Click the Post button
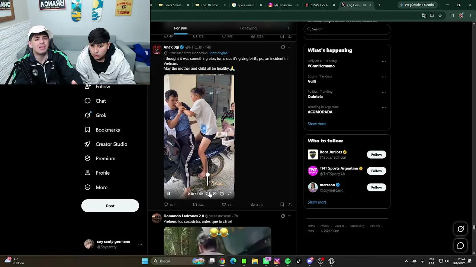476x267 pixels. click(110, 206)
